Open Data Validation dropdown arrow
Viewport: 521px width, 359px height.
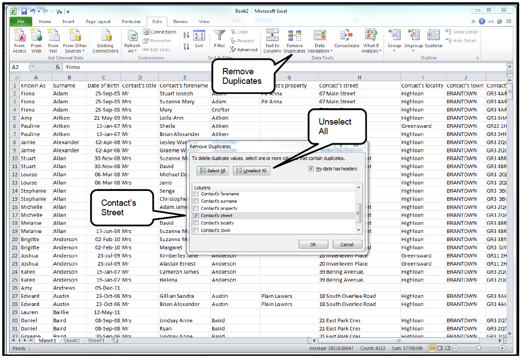(x=331, y=51)
